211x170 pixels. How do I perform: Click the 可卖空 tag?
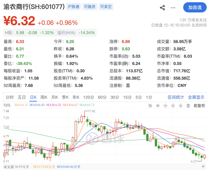pyautogui.click(x=106, y=7)
